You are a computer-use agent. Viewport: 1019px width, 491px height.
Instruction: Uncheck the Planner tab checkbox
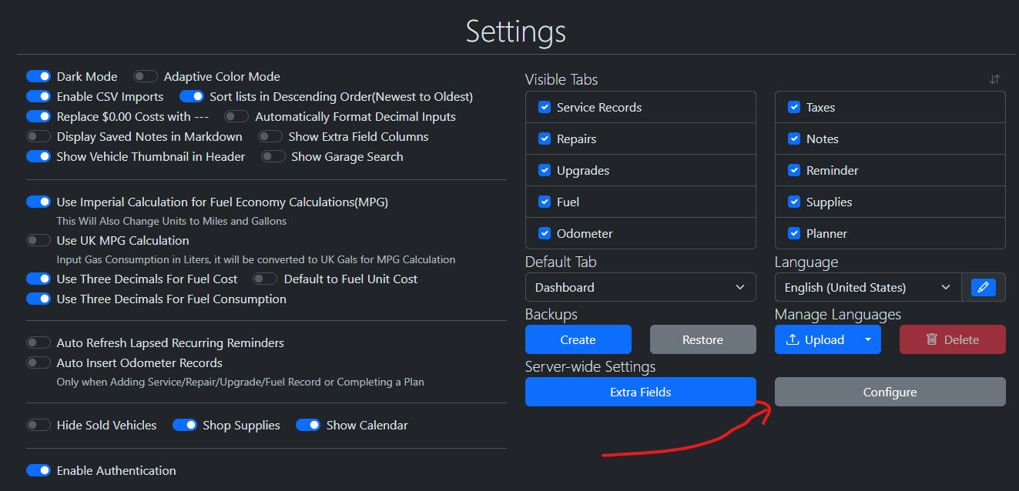pyautogui.click(x=794, y=234)
